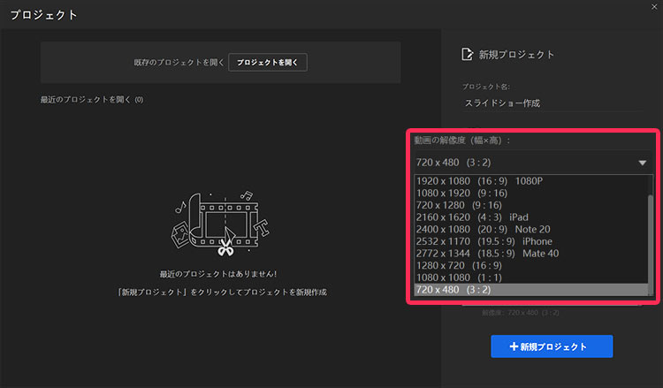This screenshot has height=388, width=663.
Task: Select 2772 x 1344 Mate 40 option
Action: click(x=486, y=254)
